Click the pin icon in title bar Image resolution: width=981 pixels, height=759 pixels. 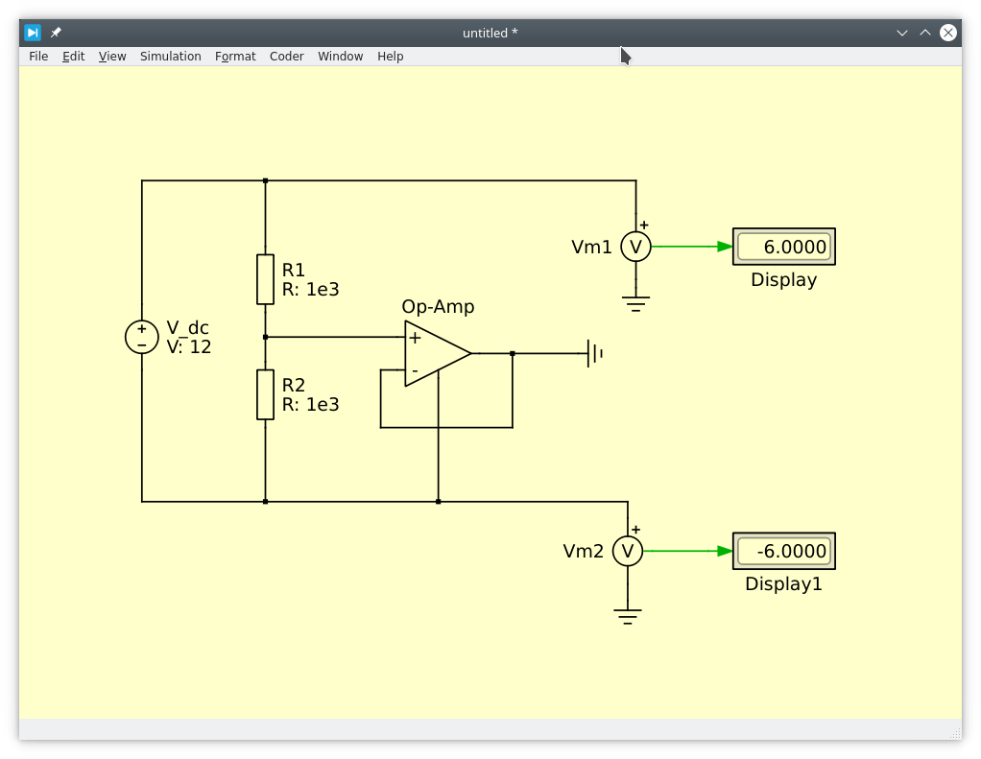click(56, 33)
